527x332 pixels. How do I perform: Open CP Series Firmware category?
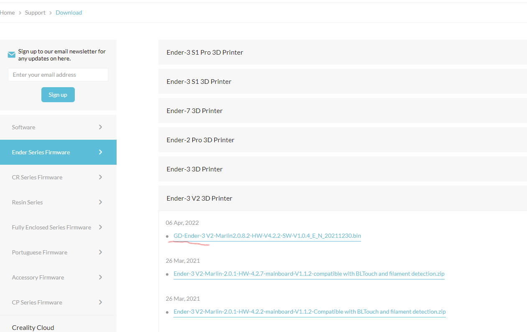(x=58, y=302)
